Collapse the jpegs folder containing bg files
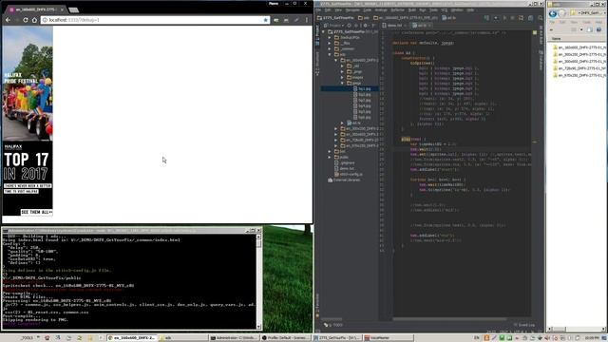This screenshot has height=342, width=608. [342, 83]
